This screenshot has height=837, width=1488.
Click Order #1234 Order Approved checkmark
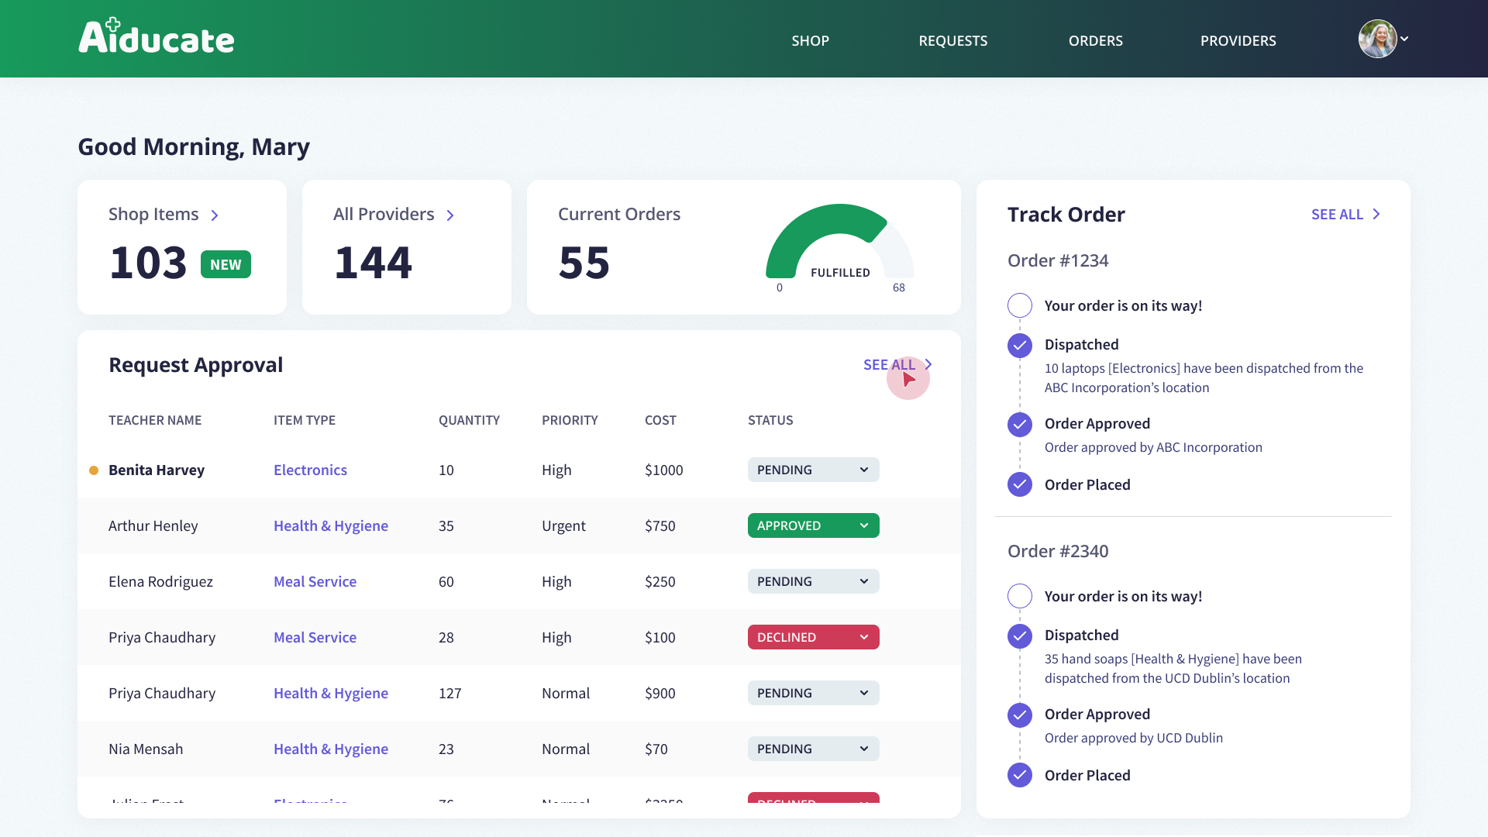point(1020,424)
